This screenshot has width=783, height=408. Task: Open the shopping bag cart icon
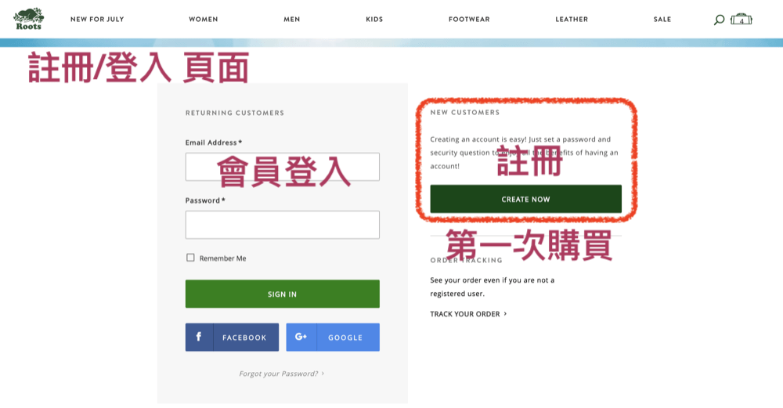pyautogui.click(x=741, y=20)
